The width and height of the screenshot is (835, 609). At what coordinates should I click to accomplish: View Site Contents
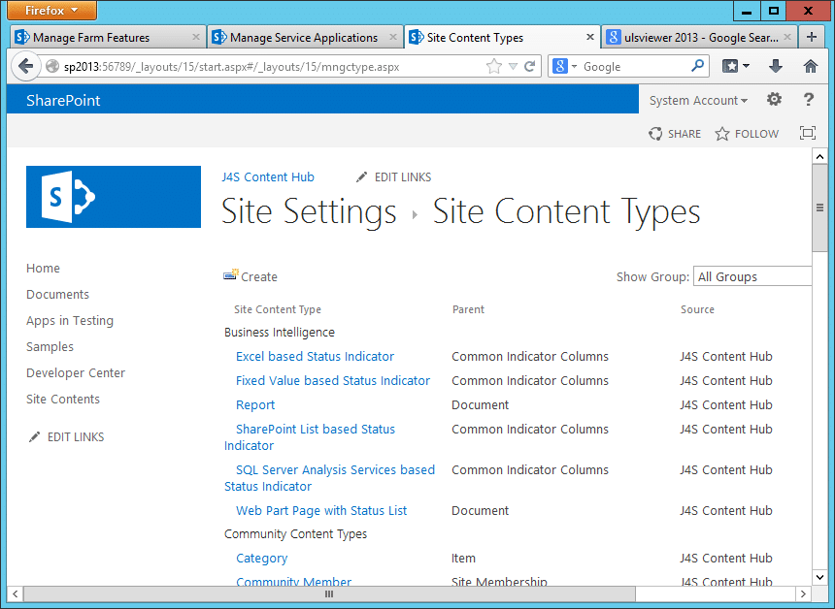[x=63, y=399]
